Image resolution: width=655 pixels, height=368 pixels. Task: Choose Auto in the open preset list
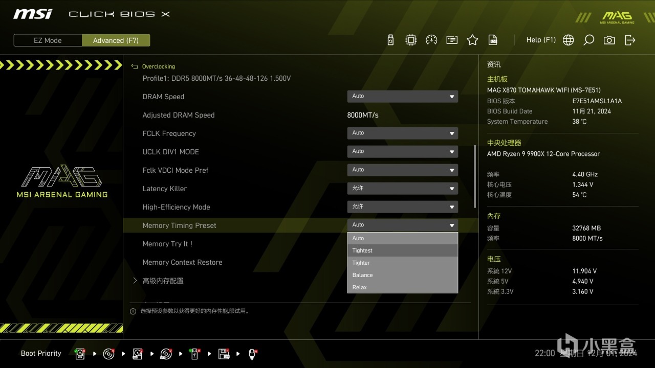[403, 238]
